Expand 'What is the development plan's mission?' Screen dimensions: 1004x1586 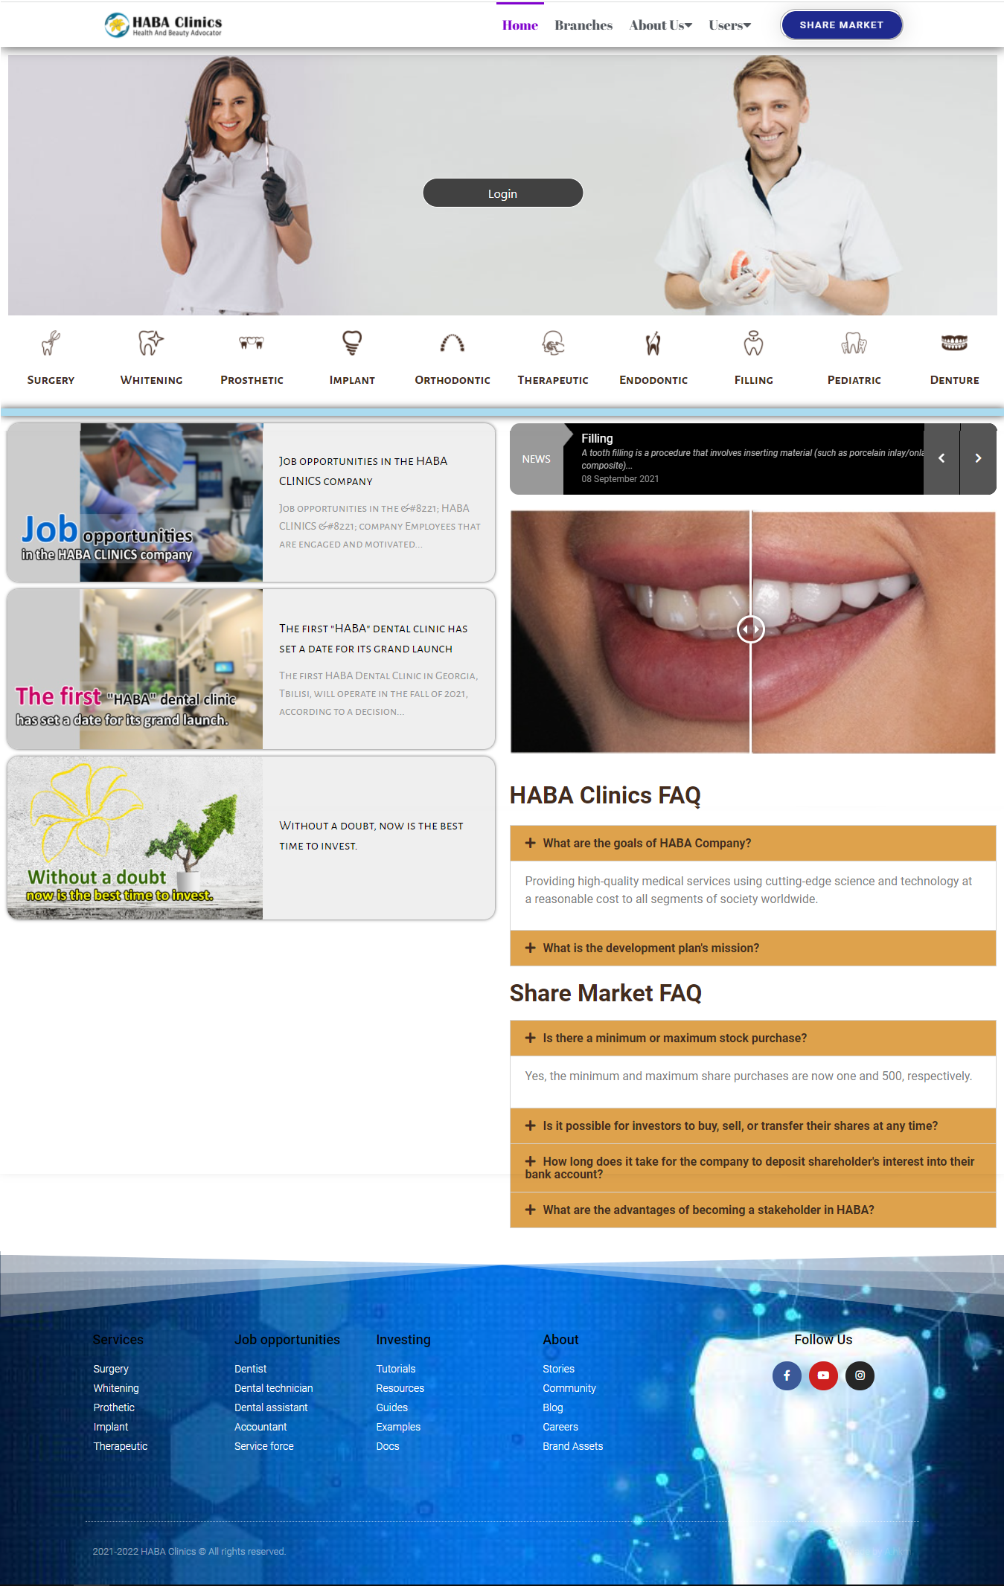click(753, 948)
